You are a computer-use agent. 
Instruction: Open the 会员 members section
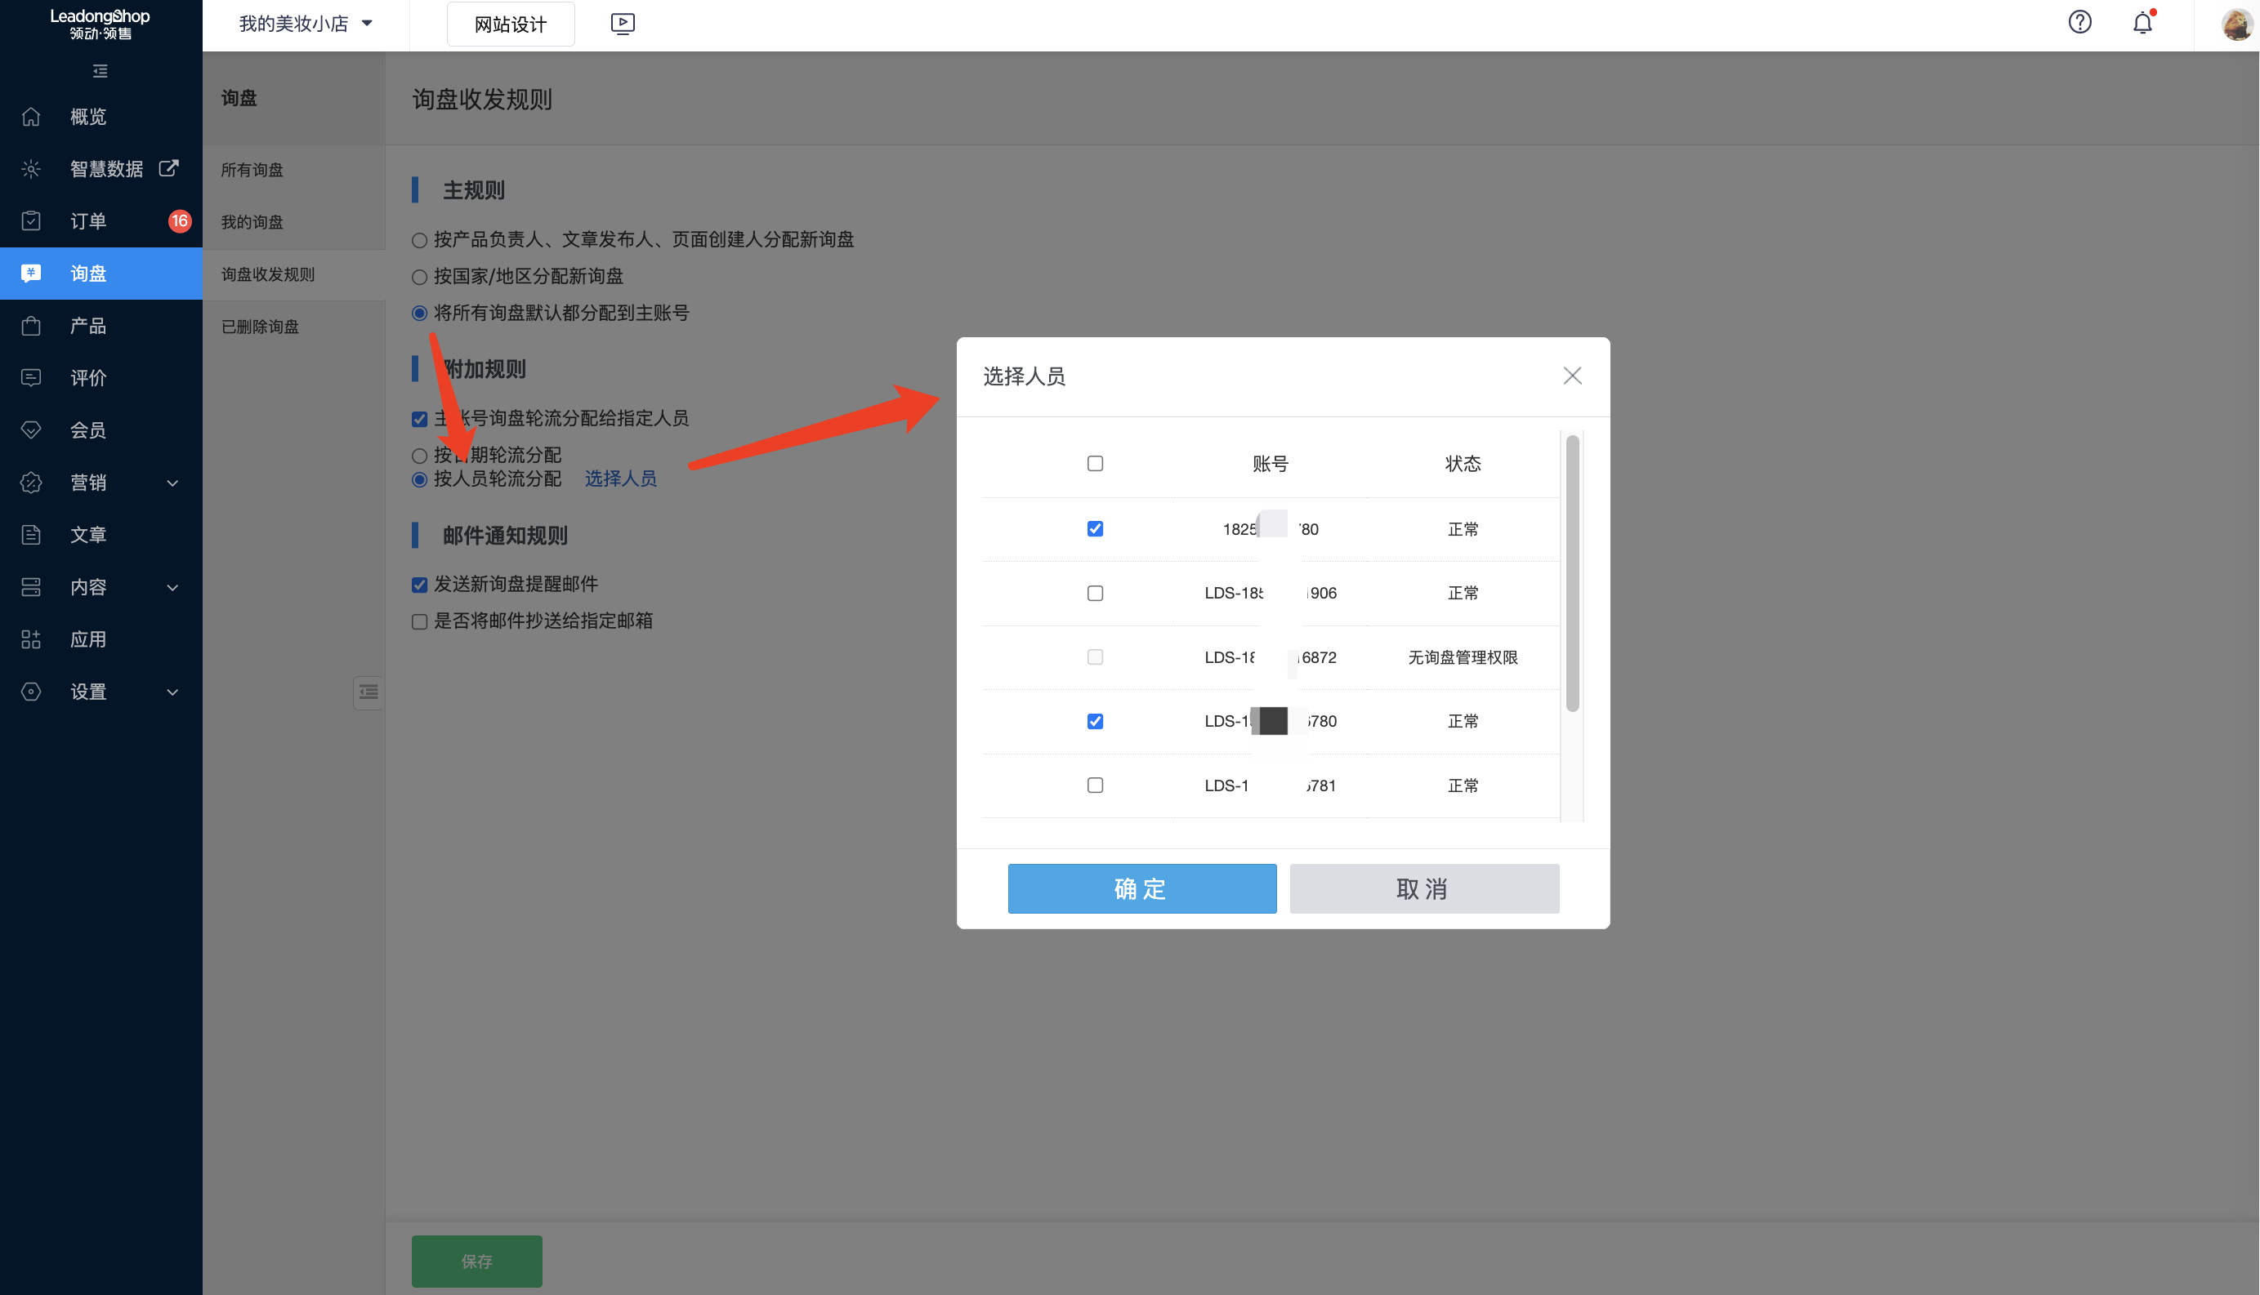pyautogui.click(x=88, y=429)
